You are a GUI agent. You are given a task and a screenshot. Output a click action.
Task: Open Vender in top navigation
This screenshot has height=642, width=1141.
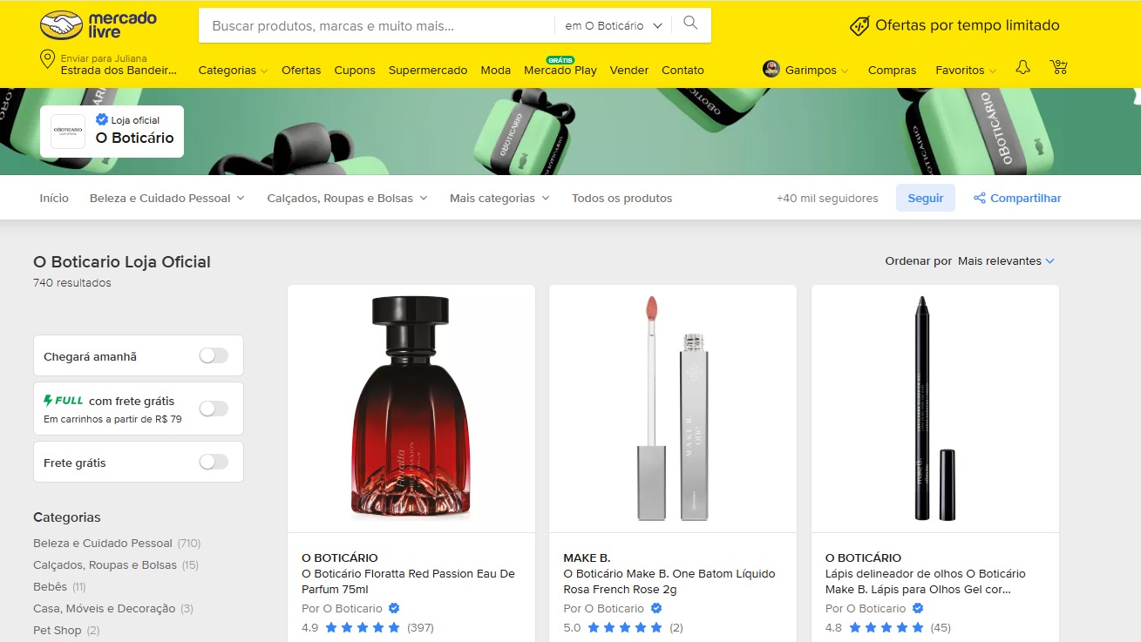(629, 70)
